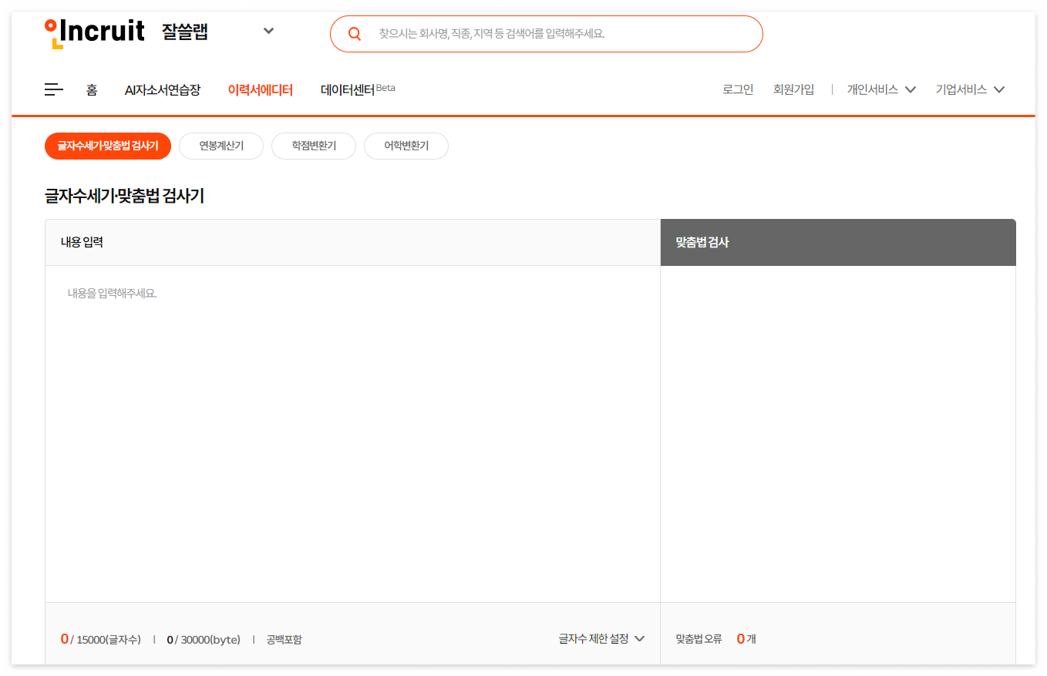Expand the 잘쓸랩 service switcher chevron
The height and width of the screenshot is (676, 1047).
pos(268,31)
